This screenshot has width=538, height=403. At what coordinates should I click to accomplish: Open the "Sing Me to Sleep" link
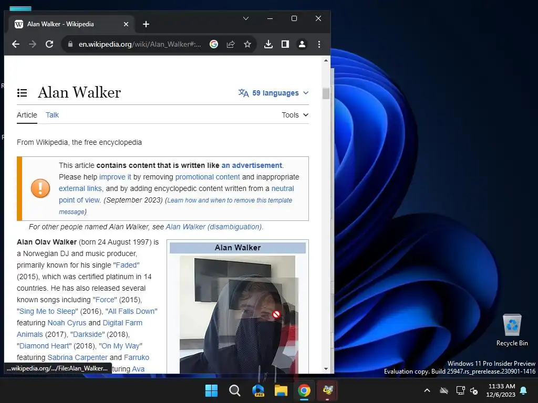(47, 312)
